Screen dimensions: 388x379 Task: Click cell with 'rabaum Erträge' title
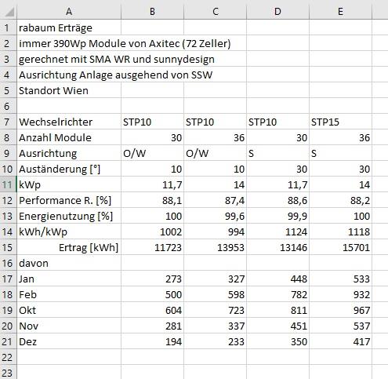(x=69, y=27)
